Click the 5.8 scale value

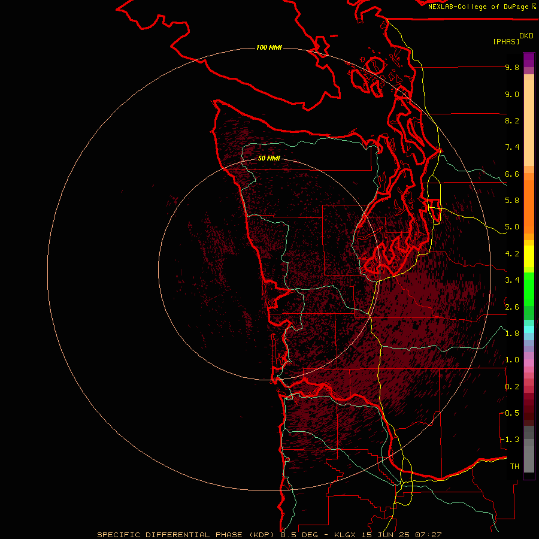click(512, 201)
